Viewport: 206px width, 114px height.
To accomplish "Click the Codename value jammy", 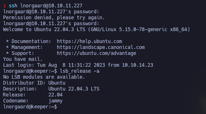I will [x=55, y=101].
